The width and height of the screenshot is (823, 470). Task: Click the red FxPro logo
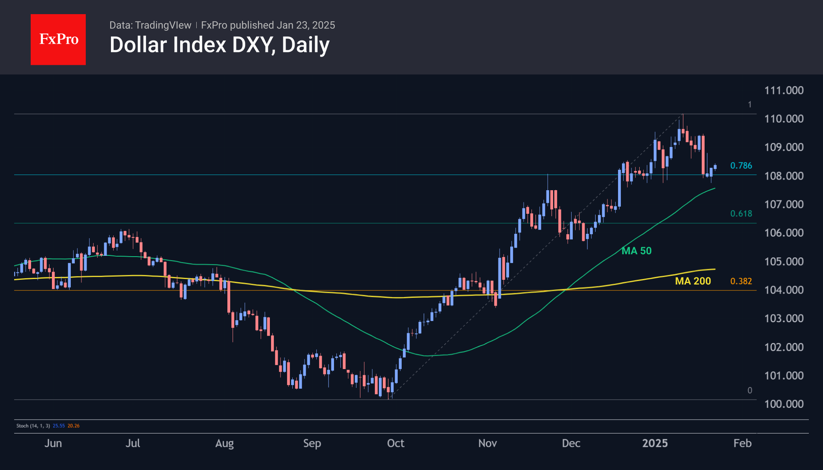click(58, 39)
